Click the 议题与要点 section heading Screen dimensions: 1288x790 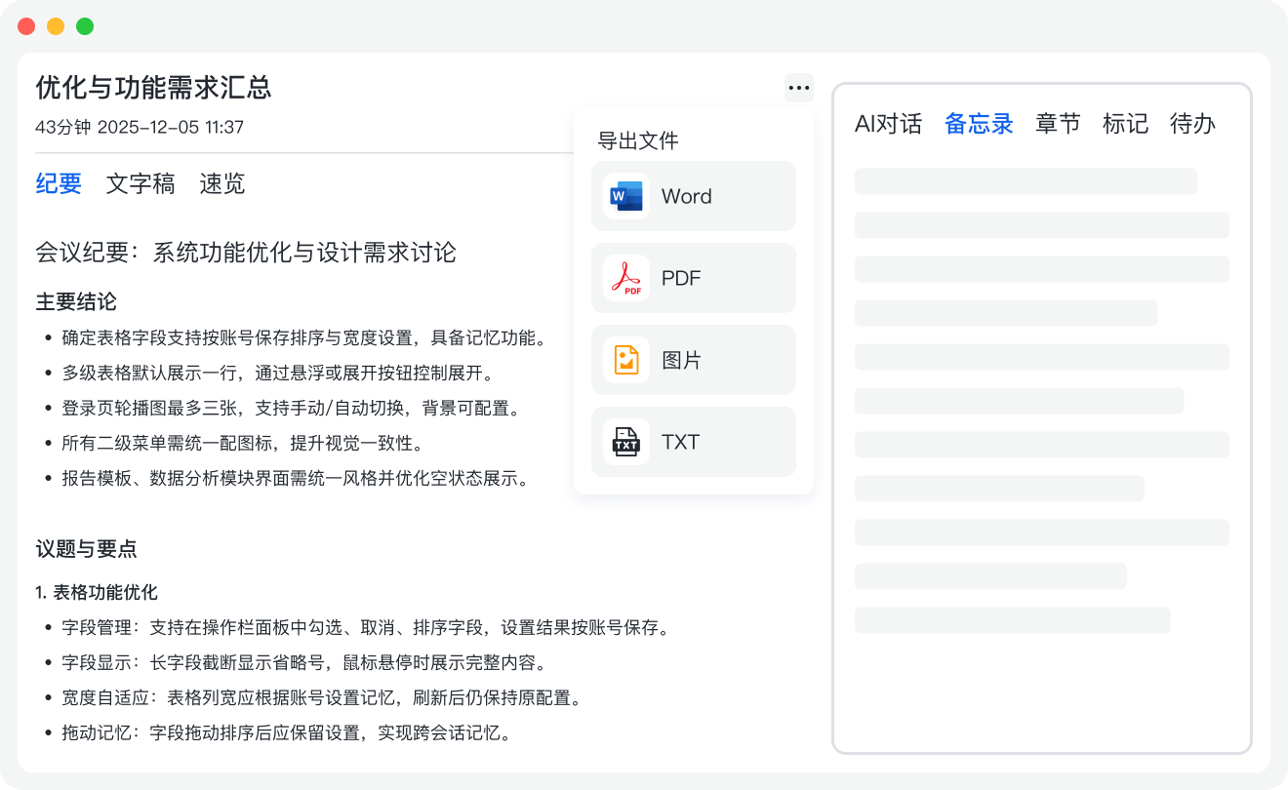tap(86, 549)
